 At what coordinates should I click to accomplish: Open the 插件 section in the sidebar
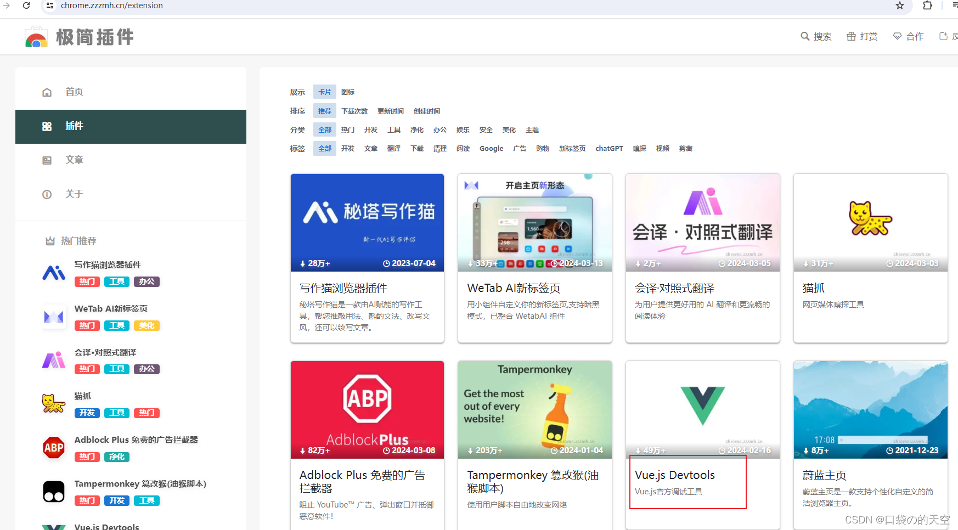[74, 126]
